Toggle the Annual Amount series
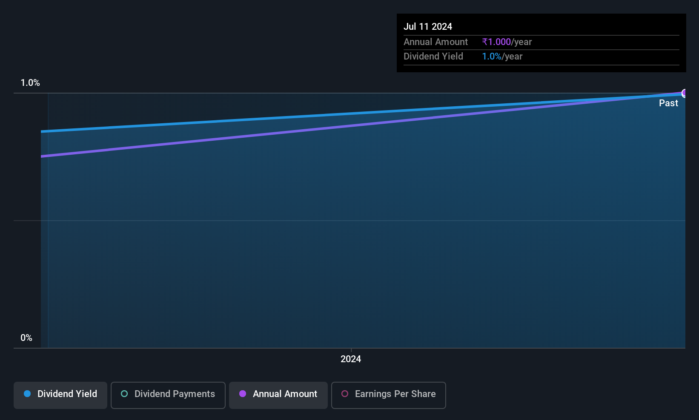This screenshot has height=420, width=699. [278, 395]
